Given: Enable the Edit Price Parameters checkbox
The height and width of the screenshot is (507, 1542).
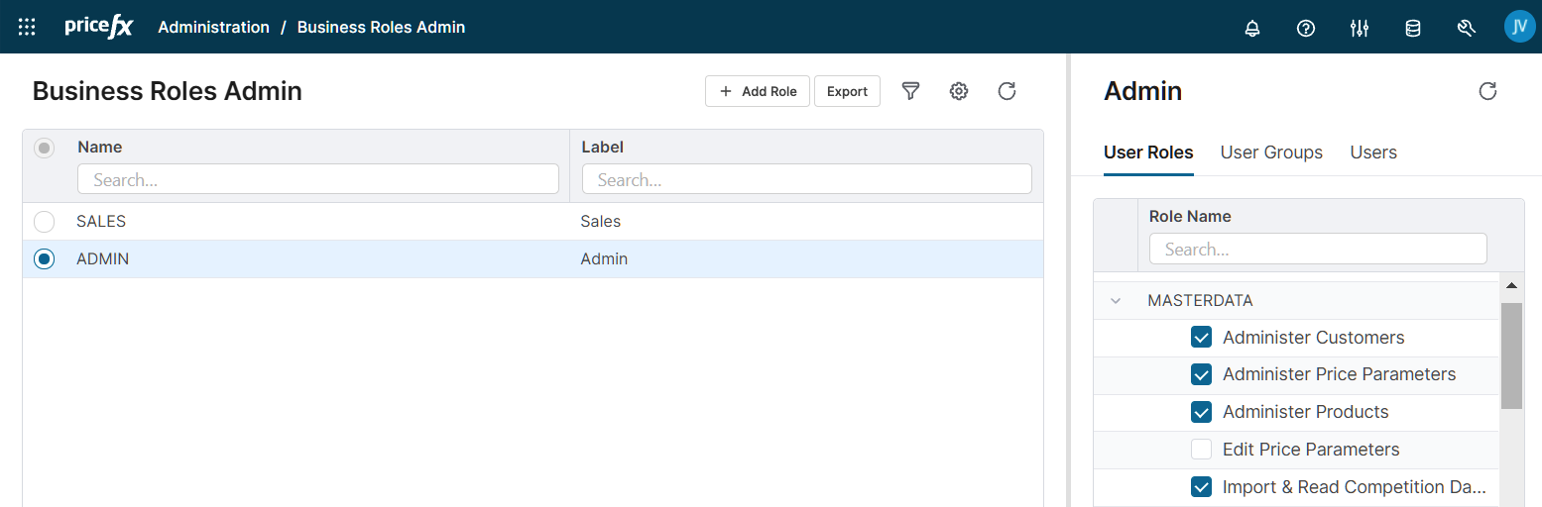Looking at the screenshot, I should click(1201, 450).
